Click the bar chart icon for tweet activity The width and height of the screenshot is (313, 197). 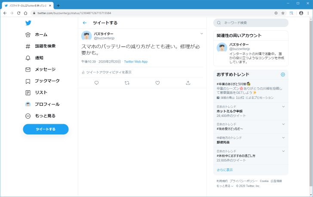pos(83,72)
